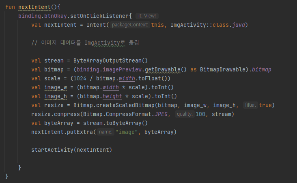The height and width of the screenshot is (183, 297).
Task: Click the number 1024 in scale line
Action: pyautogui.click(x=80, y=78)
